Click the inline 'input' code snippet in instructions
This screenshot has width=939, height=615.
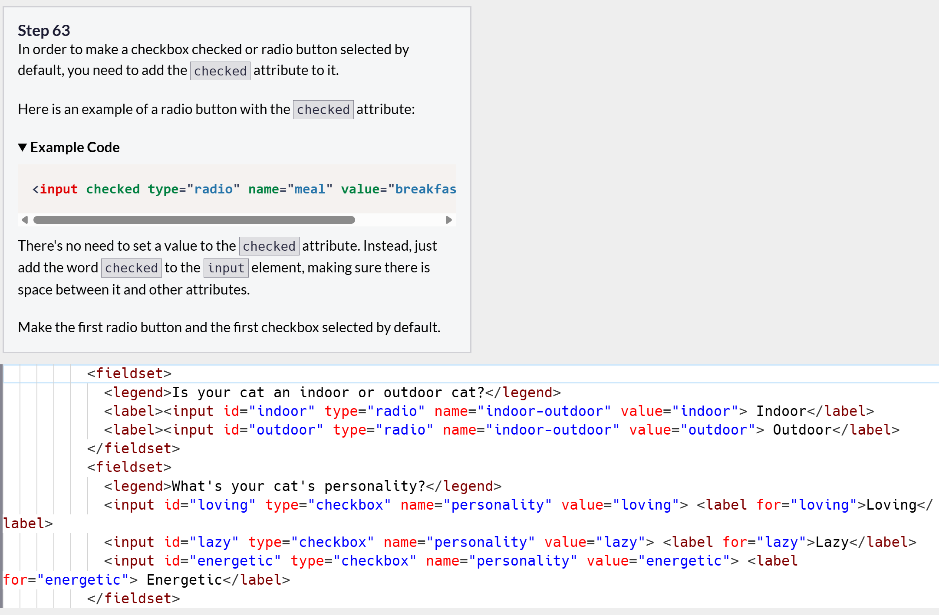click(x=226, y=268)
